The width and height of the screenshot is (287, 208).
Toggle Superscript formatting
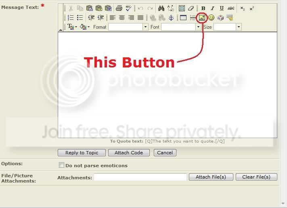pyautogui.click(x=252, y=8)
